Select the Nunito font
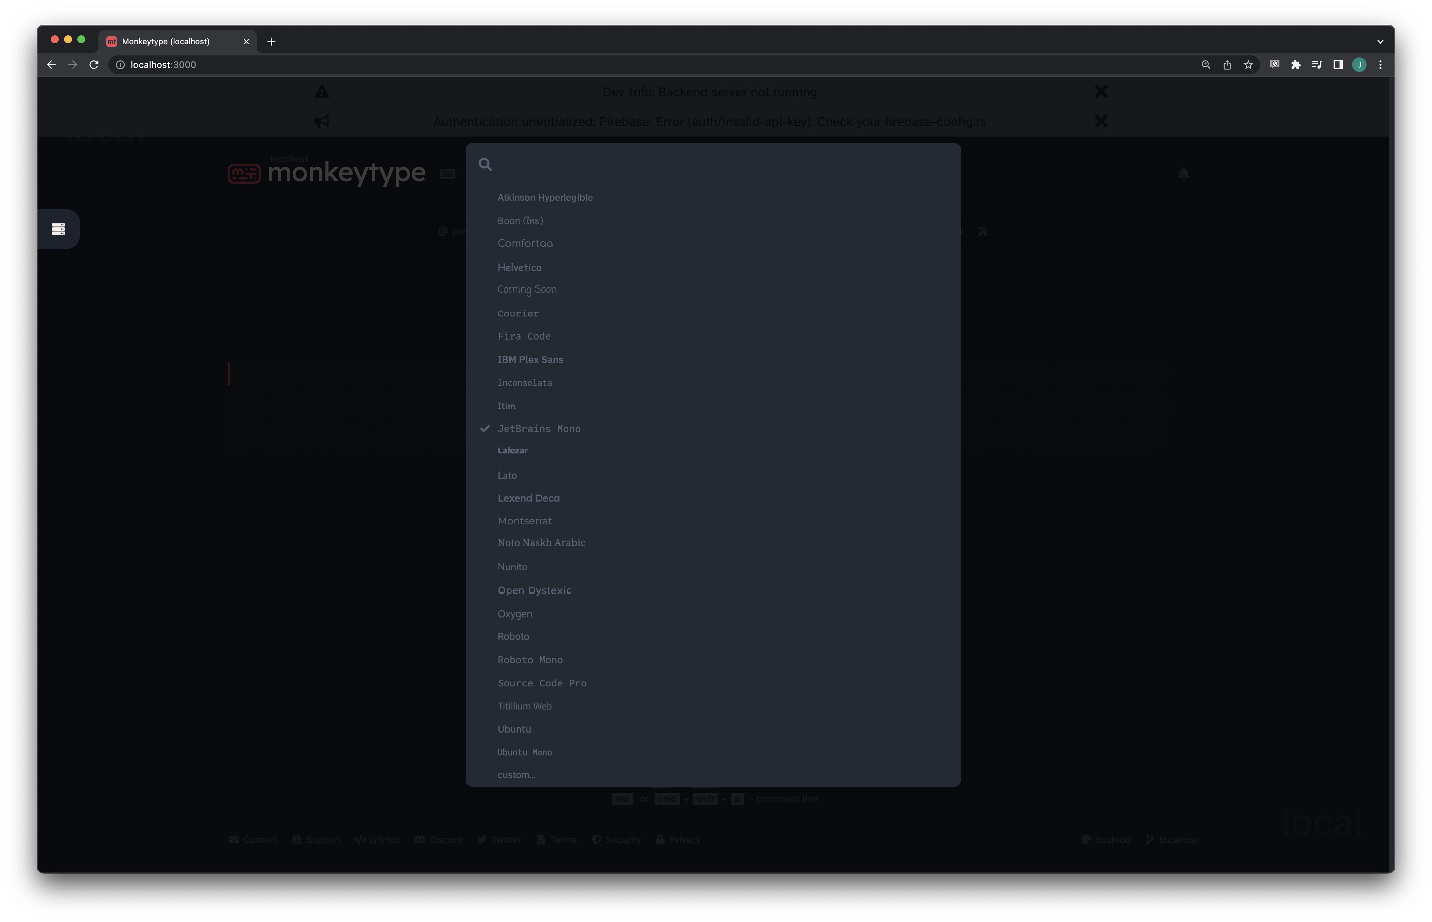This screenshot has height=922, width=1432. 712,567
